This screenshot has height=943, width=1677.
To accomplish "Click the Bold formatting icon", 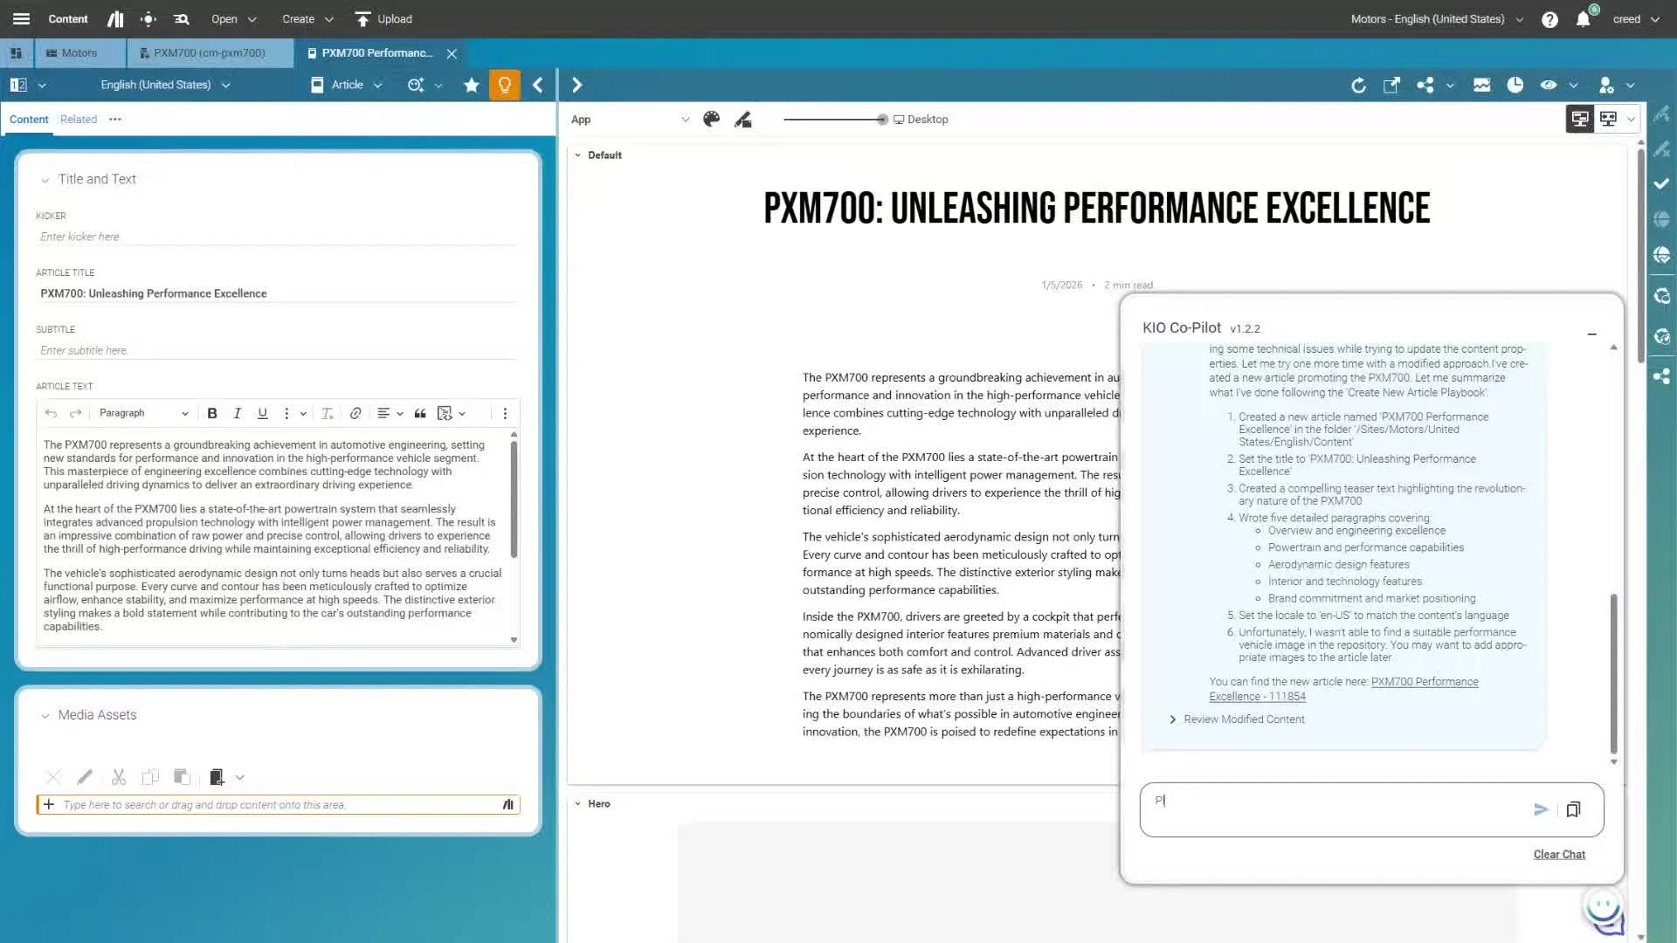I will click(x=212, y=413).
